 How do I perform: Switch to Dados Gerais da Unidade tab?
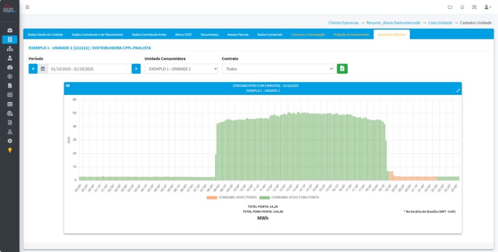[45, 35]
